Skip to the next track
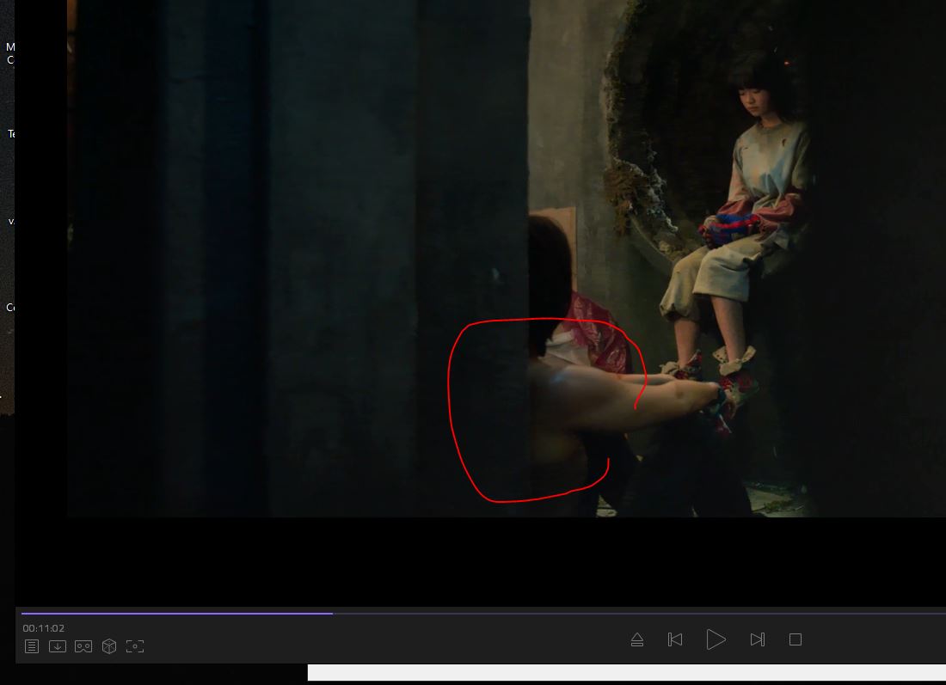 [757, 639]
